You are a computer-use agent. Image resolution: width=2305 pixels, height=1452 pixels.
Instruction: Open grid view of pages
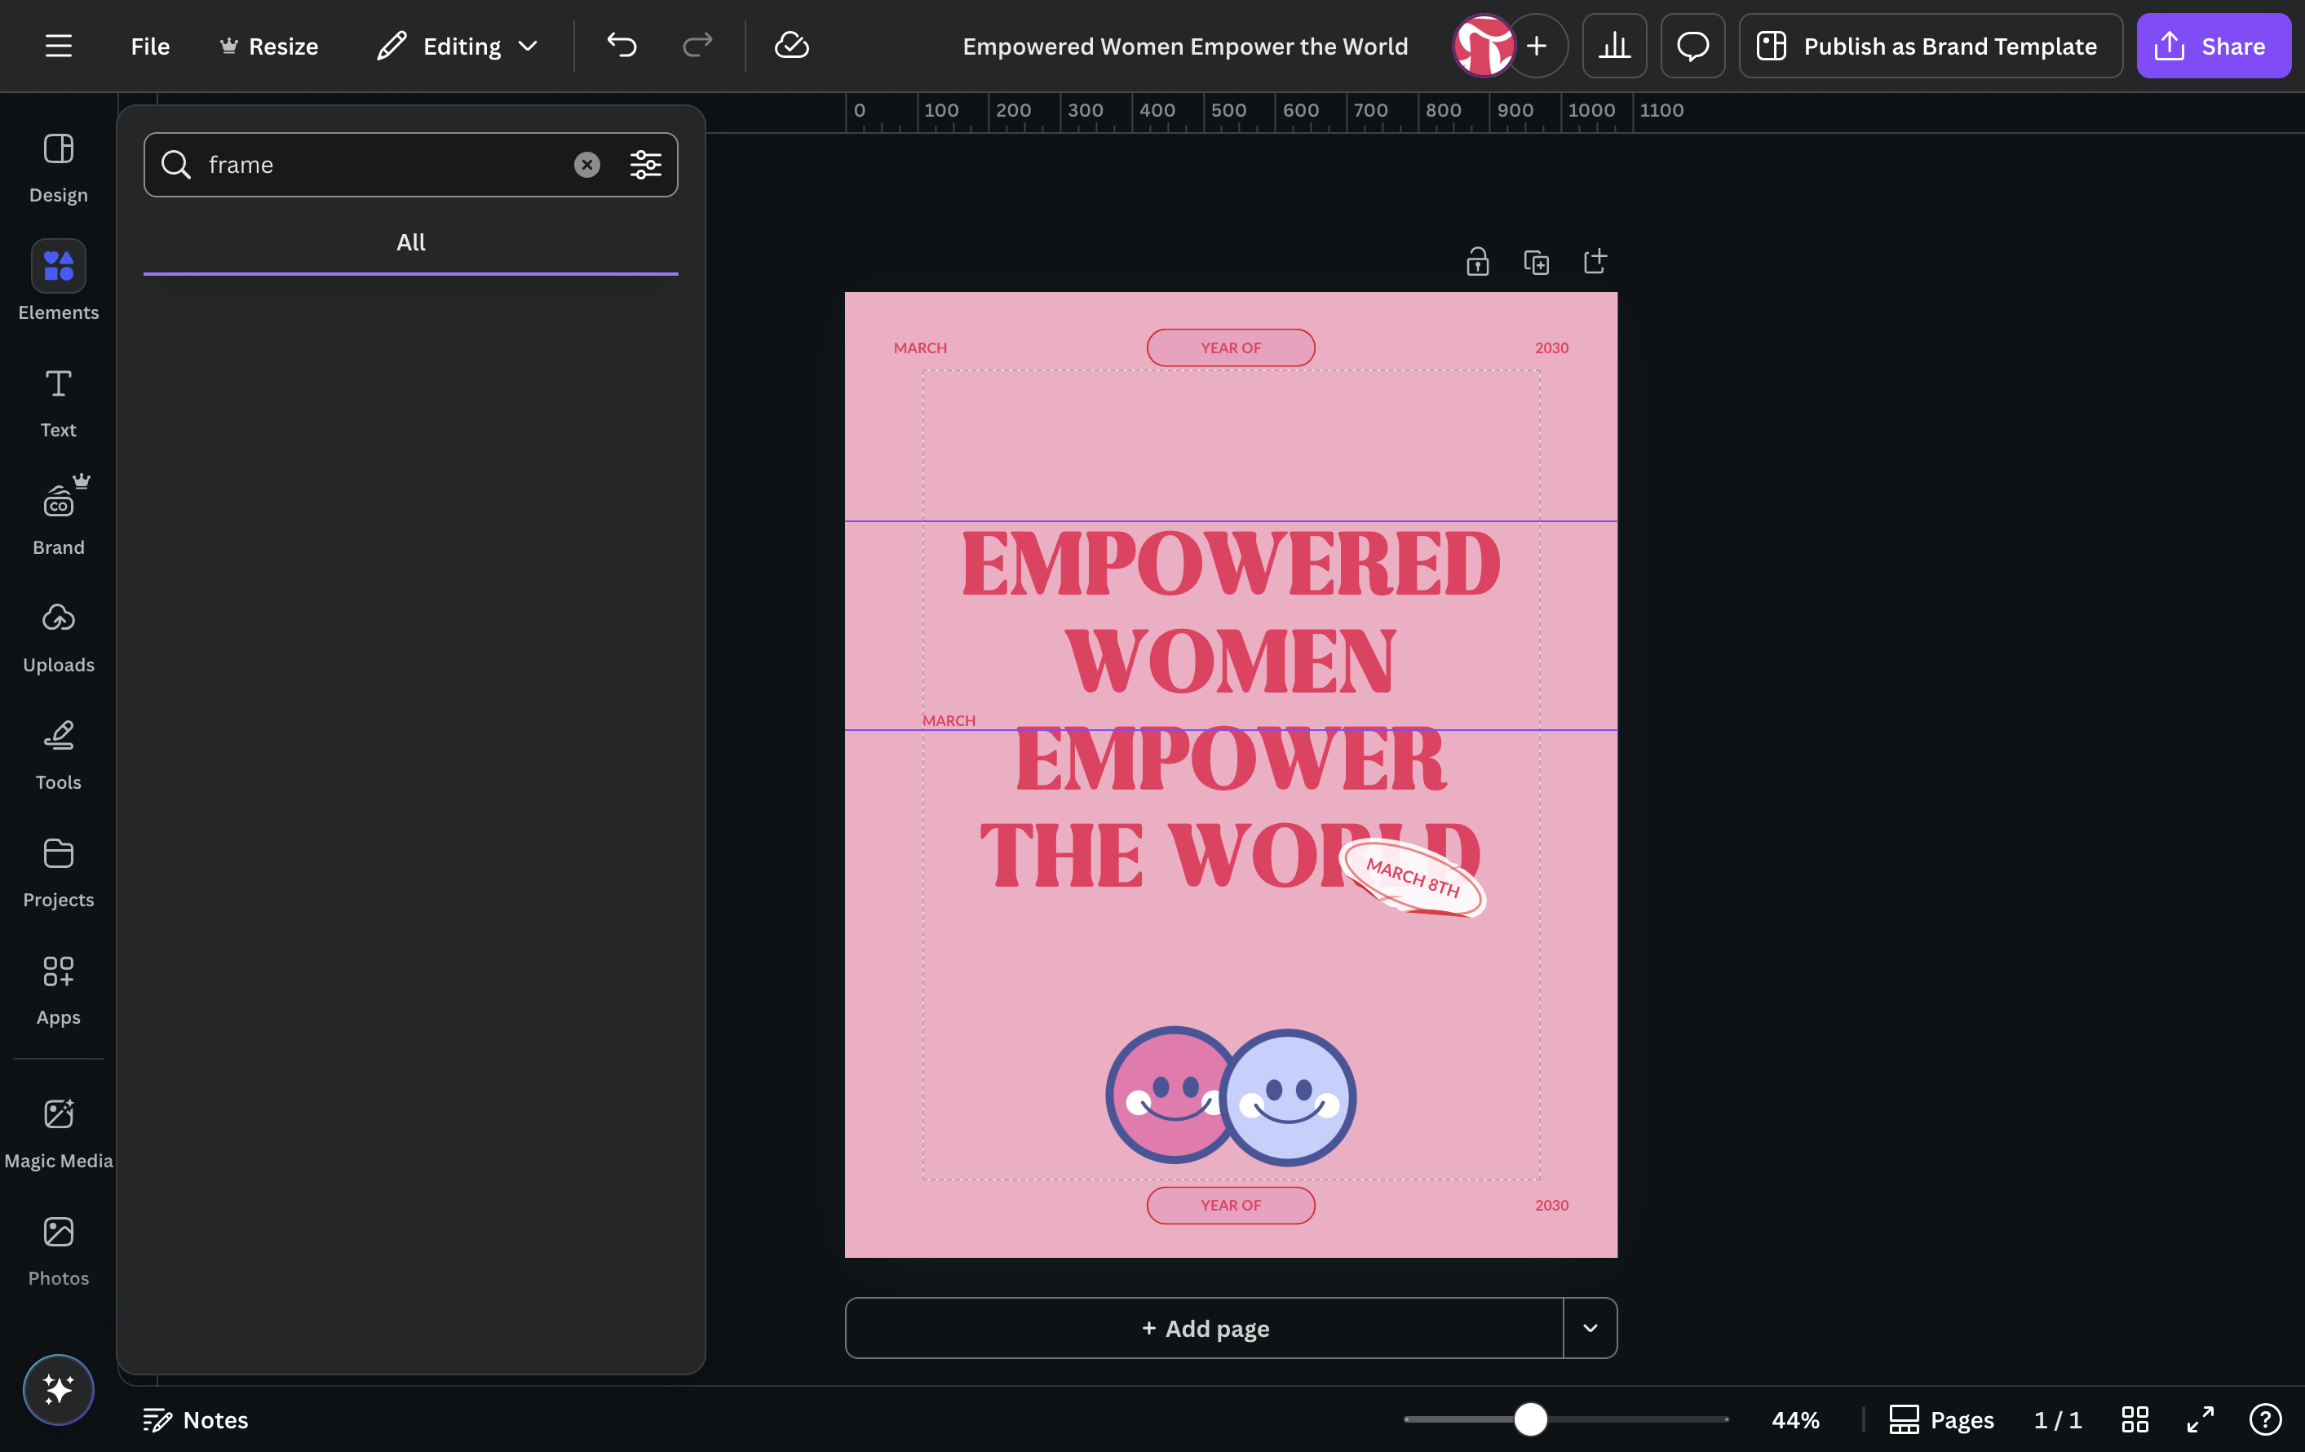coord(2135,1419)
